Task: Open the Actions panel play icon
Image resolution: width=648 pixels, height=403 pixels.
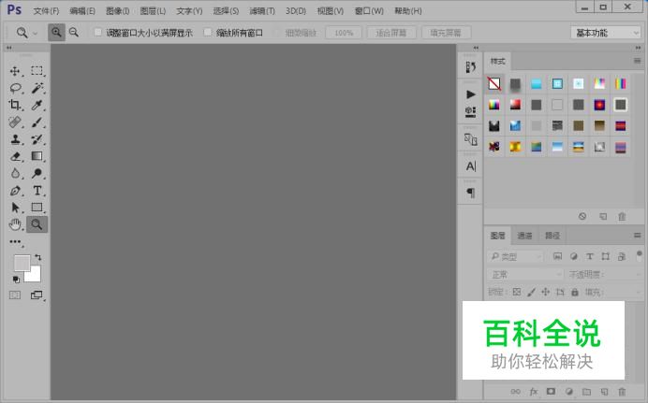Action: (470, 94)
